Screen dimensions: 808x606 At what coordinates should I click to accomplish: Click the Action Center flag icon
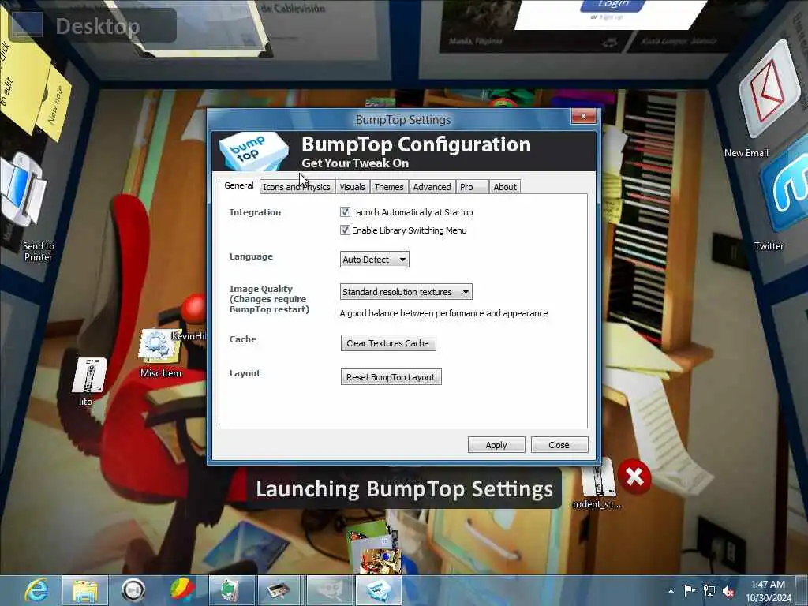click(690, 590)
